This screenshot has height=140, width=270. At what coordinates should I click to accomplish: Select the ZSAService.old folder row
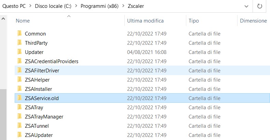[x=142, y=98]
